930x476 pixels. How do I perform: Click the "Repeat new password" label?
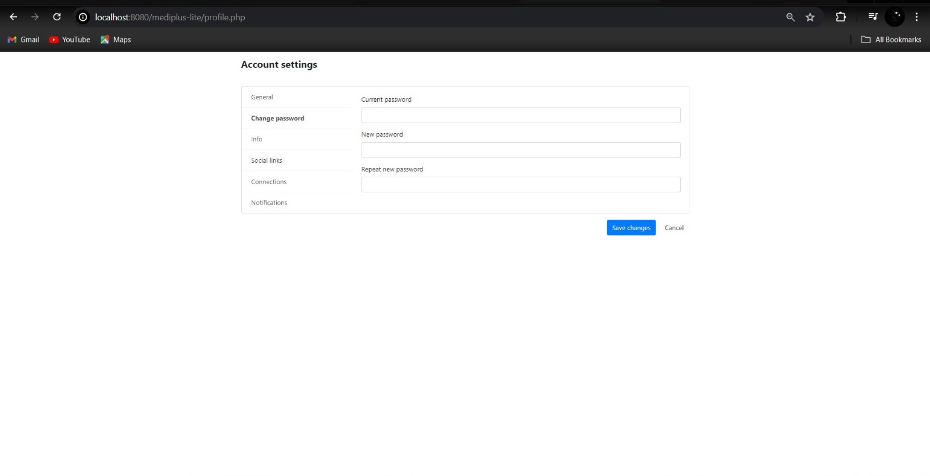coord(392,169)
